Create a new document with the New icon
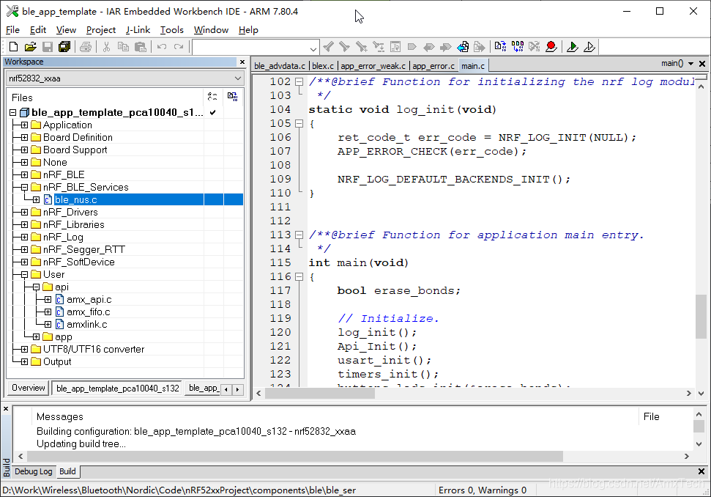Image resolution: width=711 pixels, height=497 pixels. [x=14, y=47]
